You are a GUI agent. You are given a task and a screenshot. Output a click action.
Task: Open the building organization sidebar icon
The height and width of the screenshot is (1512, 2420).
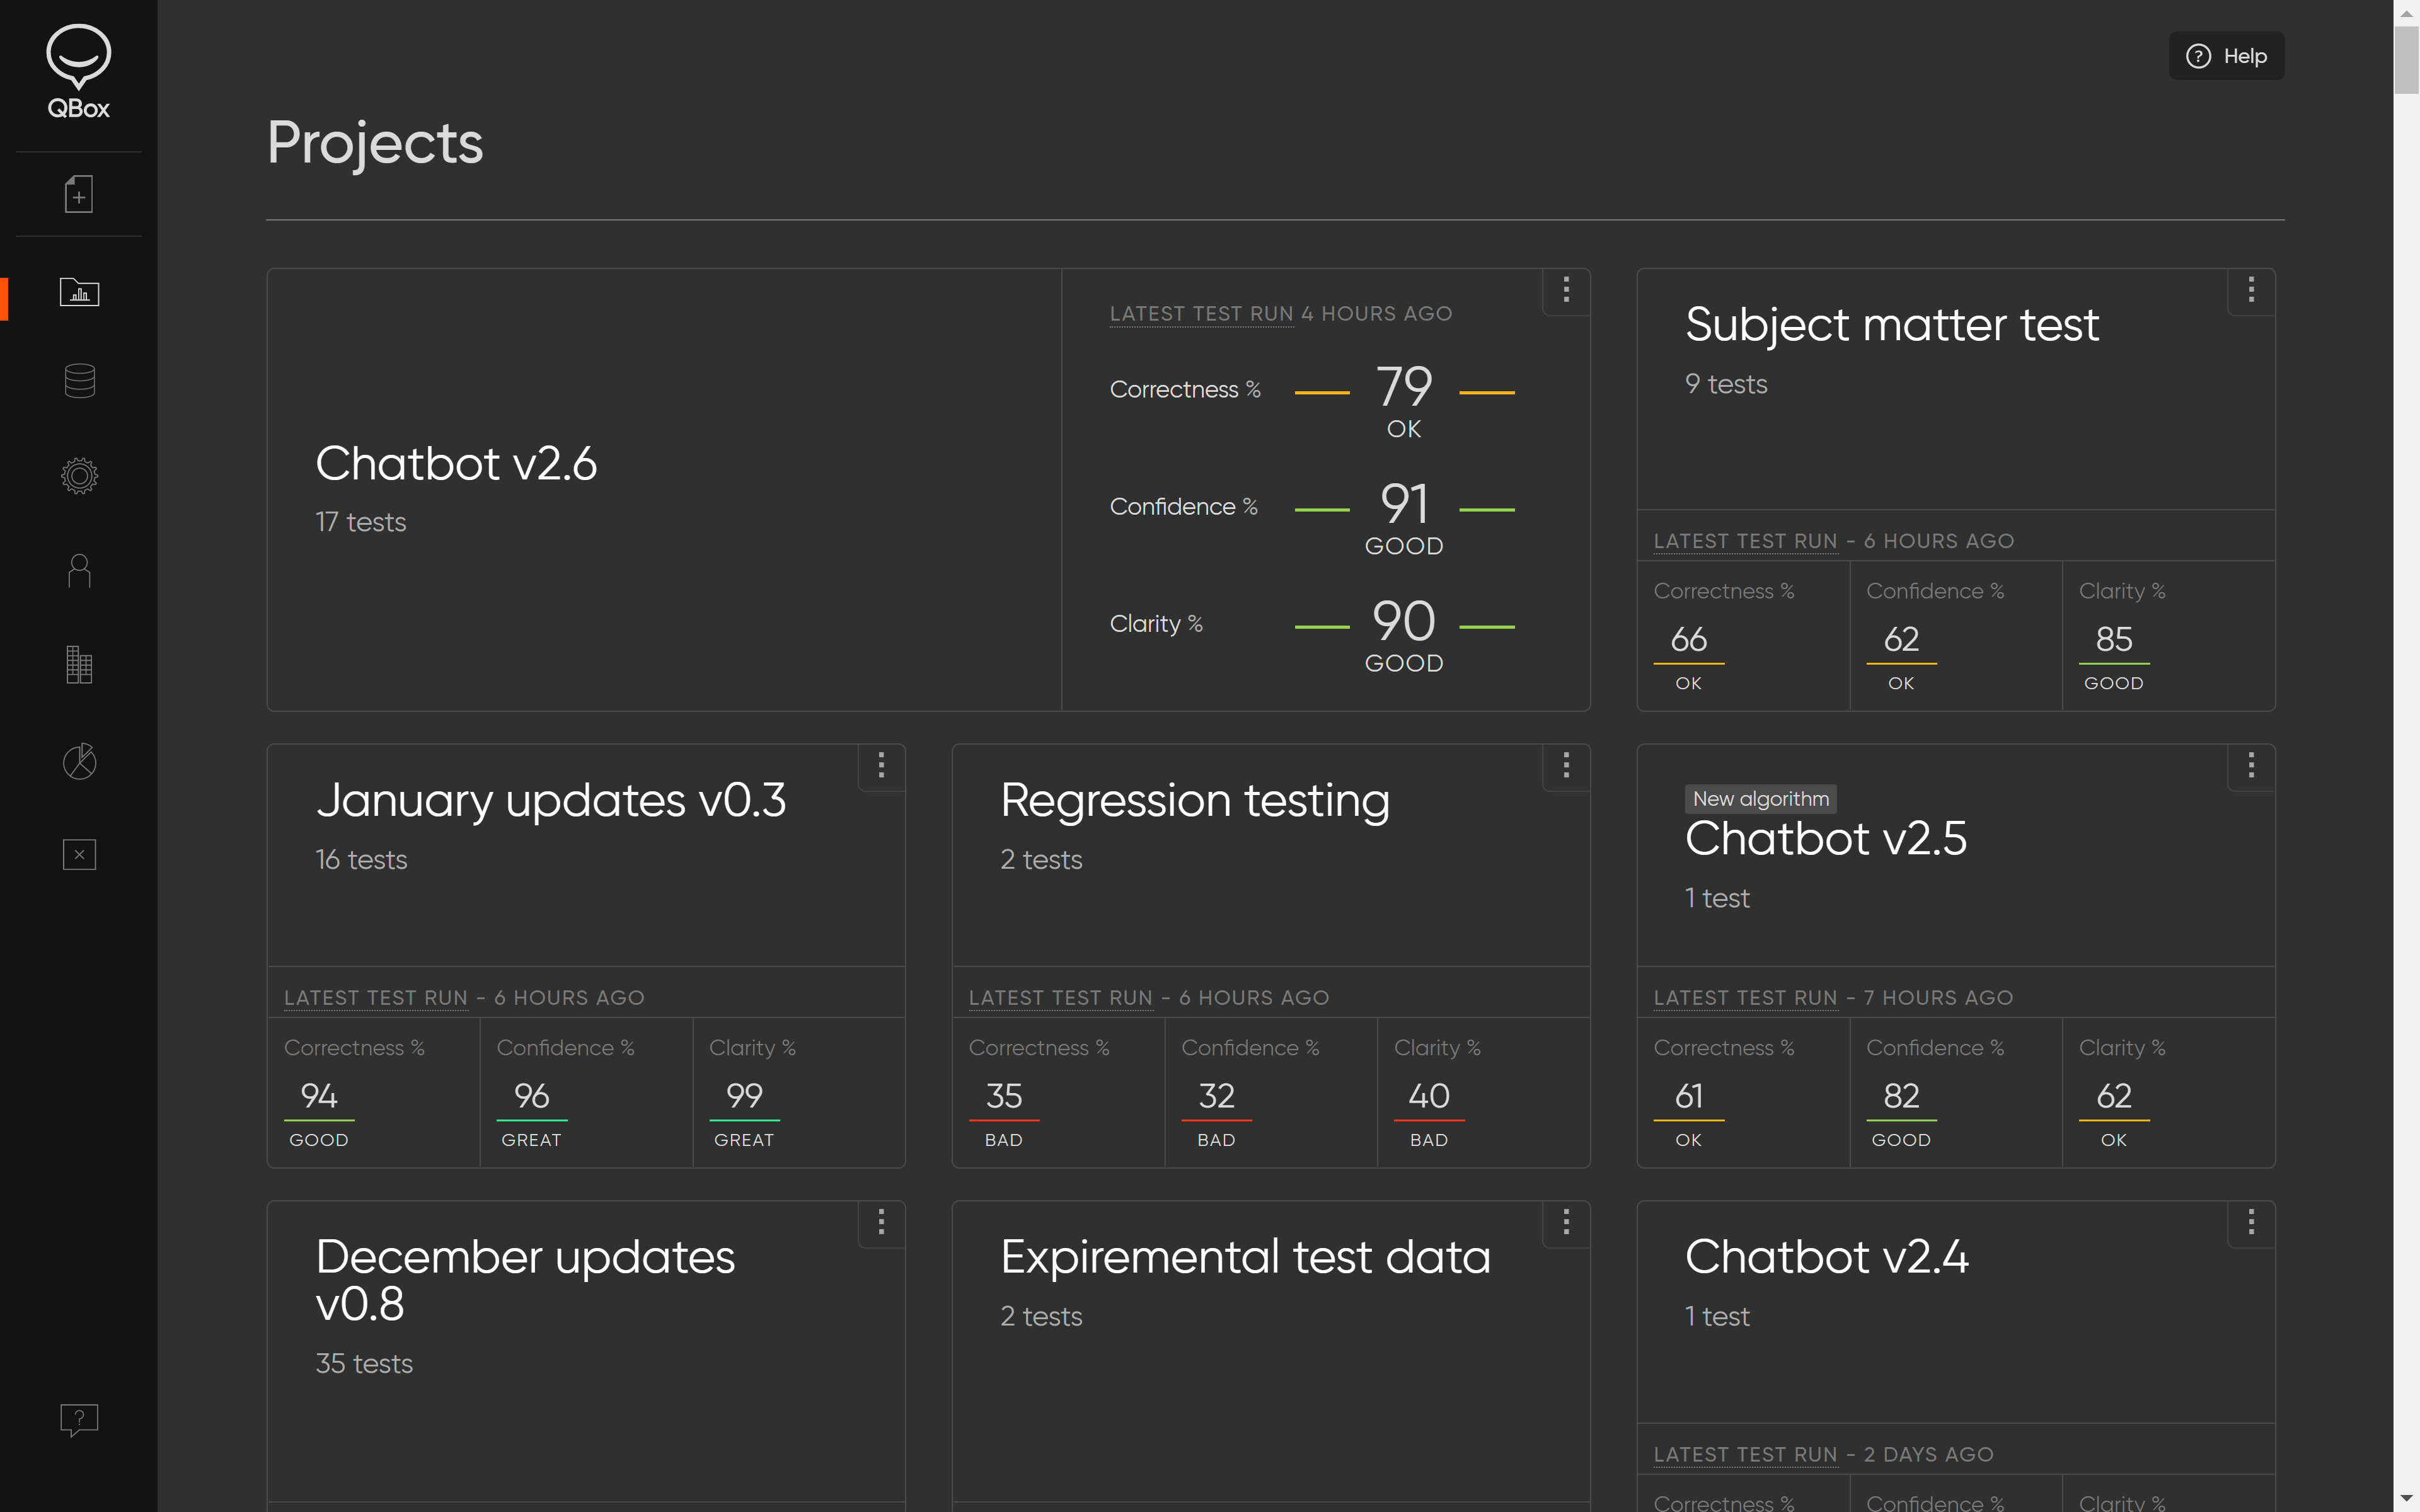79,665
